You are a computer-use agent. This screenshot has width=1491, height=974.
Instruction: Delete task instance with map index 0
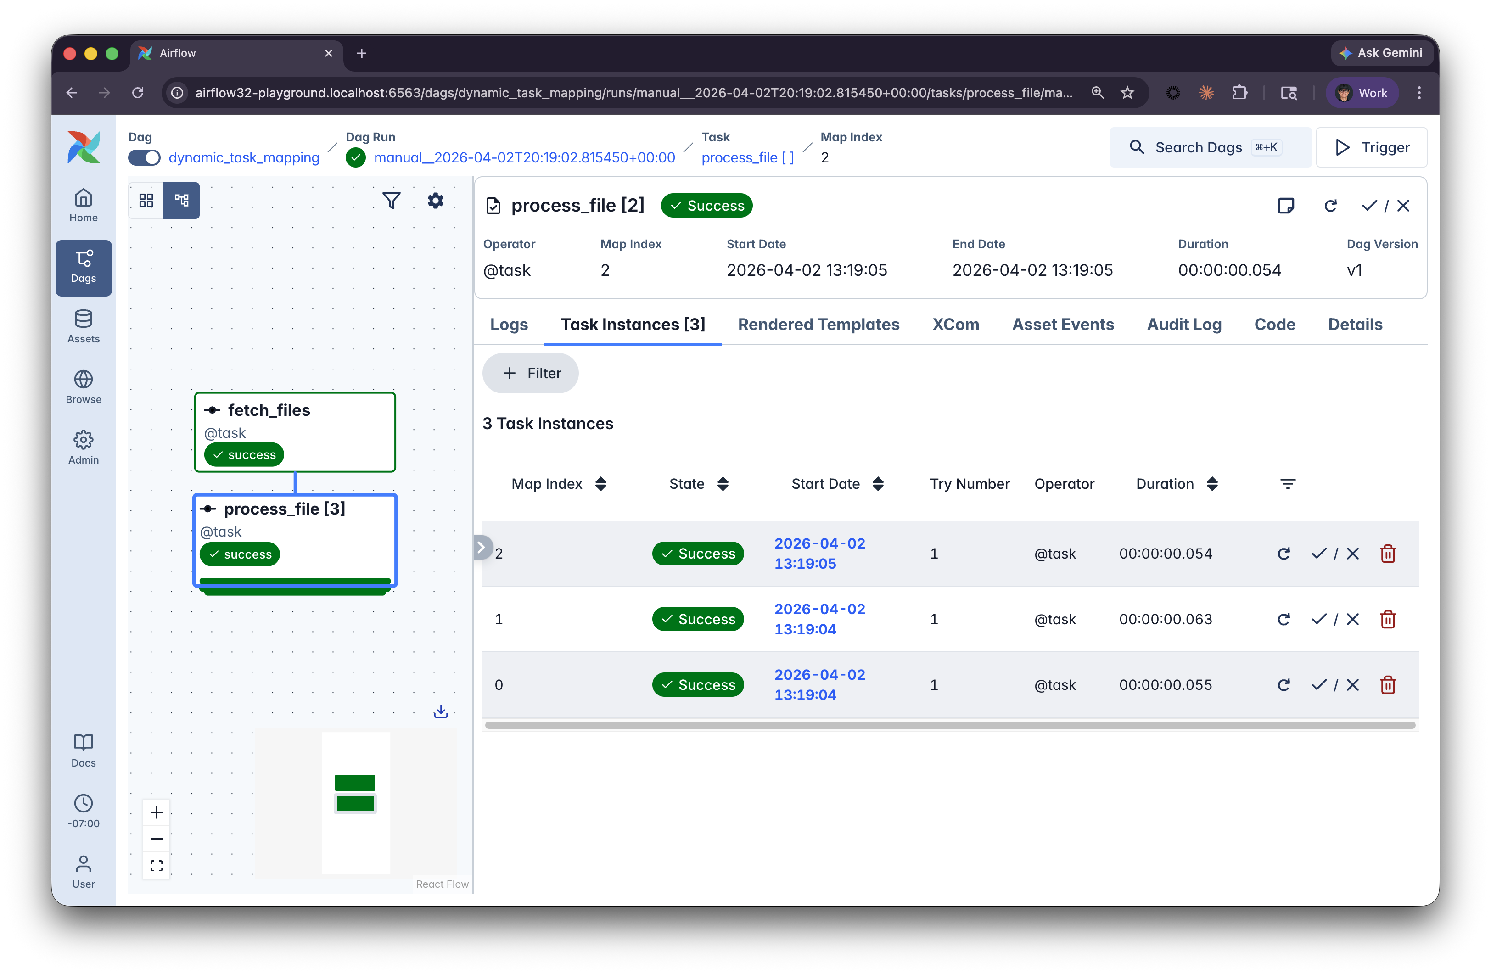click(x=1388, y=685)
